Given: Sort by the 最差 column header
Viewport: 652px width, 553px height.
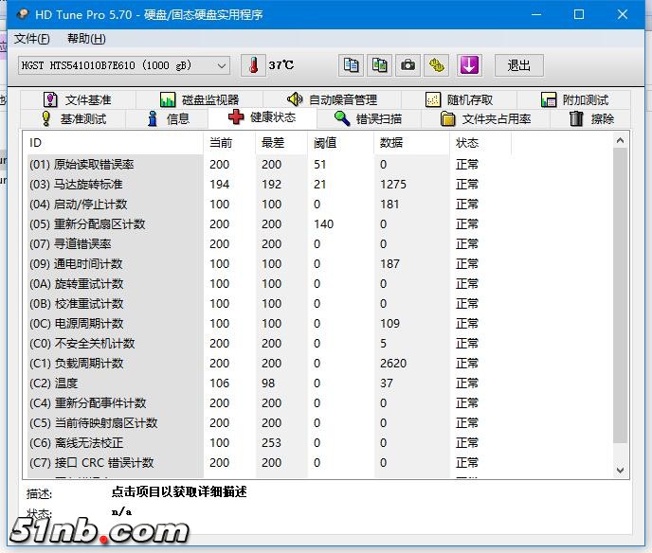Looking at the screenshot, I should (x=281, y=142).
